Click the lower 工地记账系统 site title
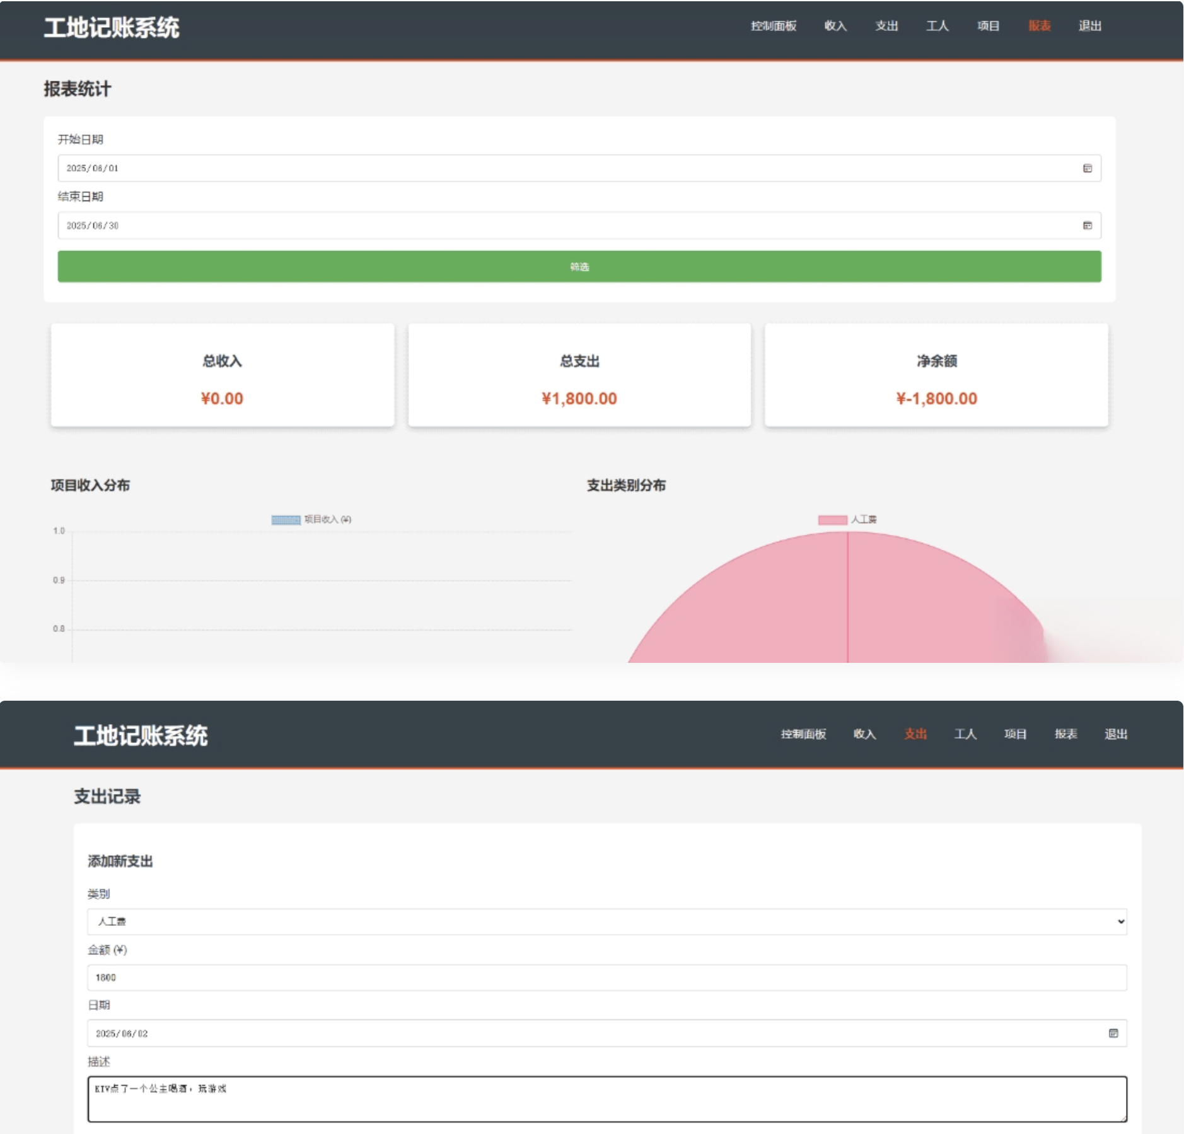Screen dimensions: 1184x1134 point(141,735)
